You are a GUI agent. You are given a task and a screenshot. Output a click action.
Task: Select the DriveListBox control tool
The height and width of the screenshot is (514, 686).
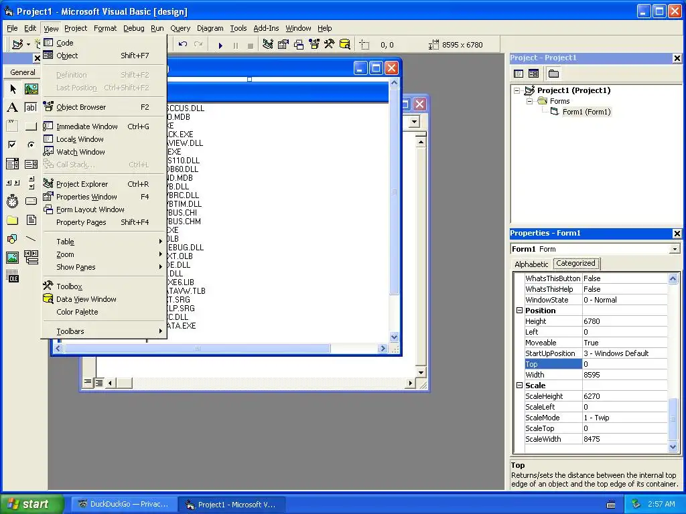pyautogui.click(x=31, y=201)
